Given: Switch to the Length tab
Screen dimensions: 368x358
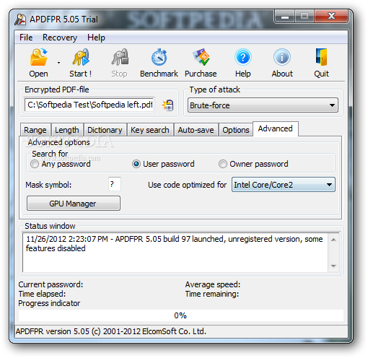Looking at the screenshot, I should coord(67,130).
